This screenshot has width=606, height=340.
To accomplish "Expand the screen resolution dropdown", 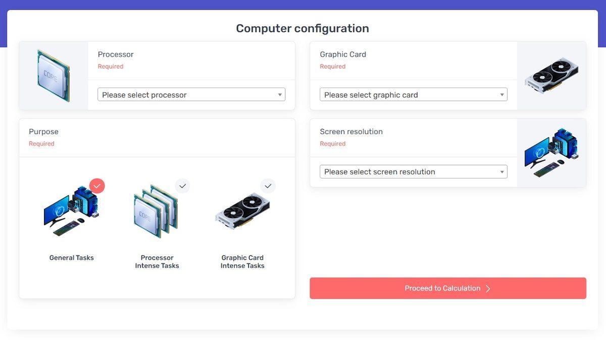I will (x=414, y=172).
